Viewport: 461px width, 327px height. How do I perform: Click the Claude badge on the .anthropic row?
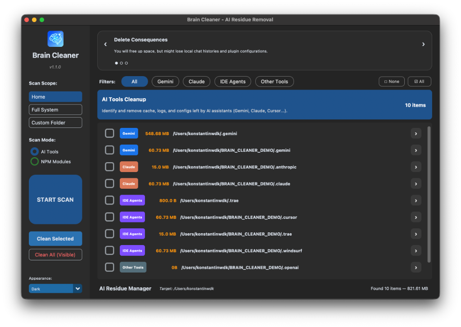click(129, 167)
